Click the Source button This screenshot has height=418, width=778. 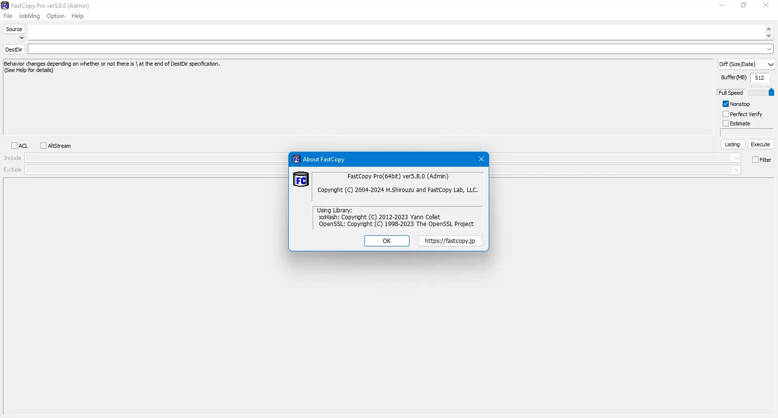14,29
